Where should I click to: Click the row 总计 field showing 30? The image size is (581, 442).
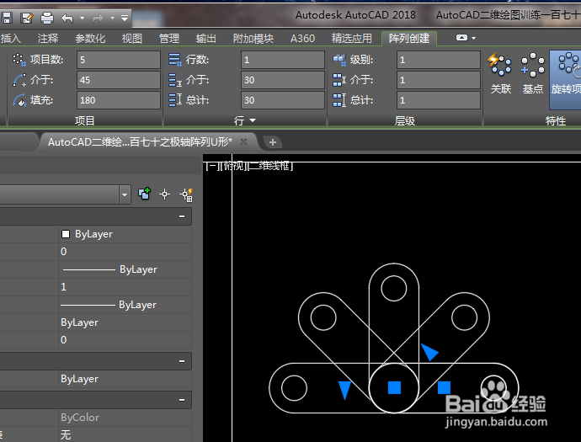(283, 100)
